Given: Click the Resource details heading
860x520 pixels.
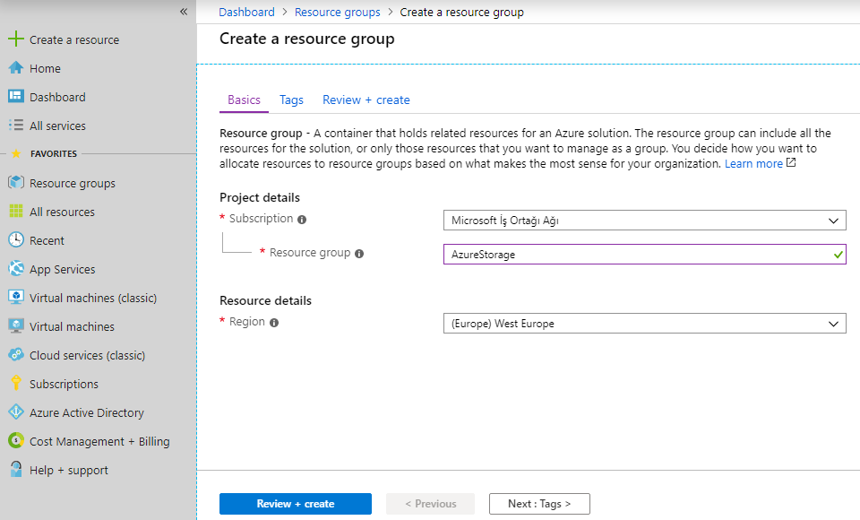Looking at the screenshot, I should click(265, 300).
